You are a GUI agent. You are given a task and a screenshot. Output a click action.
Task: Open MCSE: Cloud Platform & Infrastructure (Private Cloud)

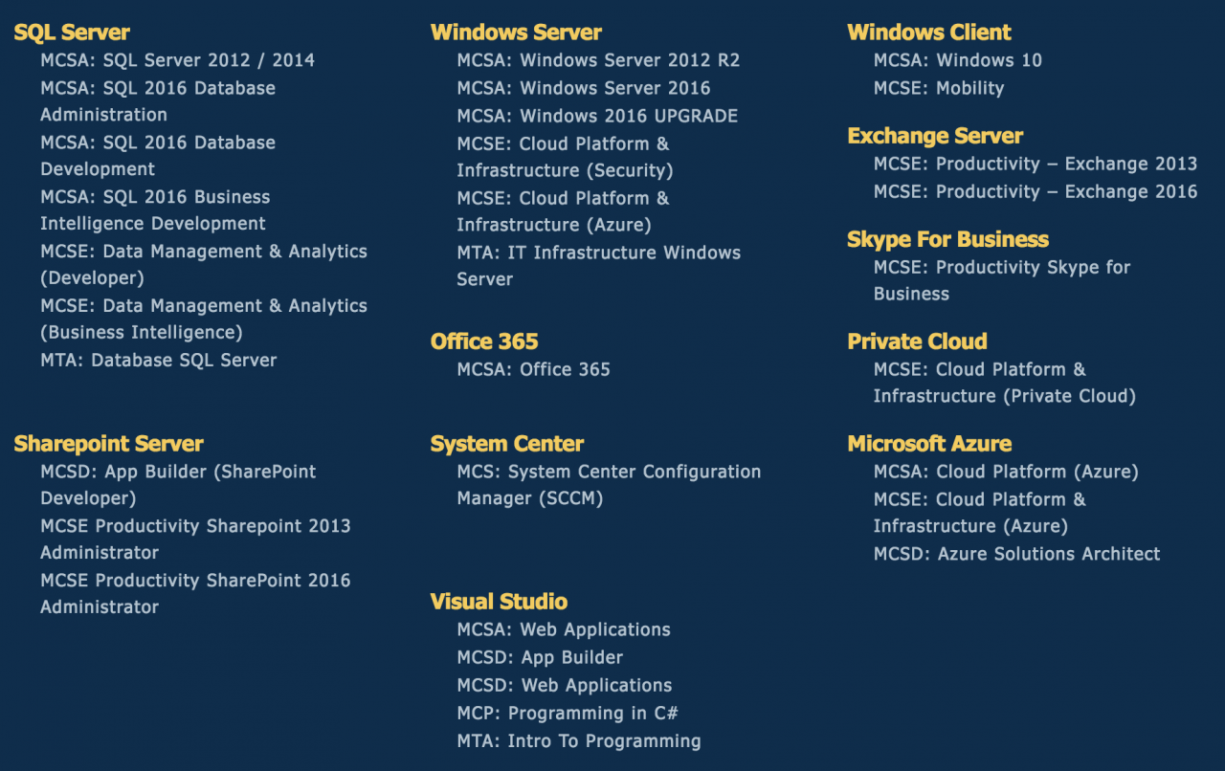click(1005, 383)
